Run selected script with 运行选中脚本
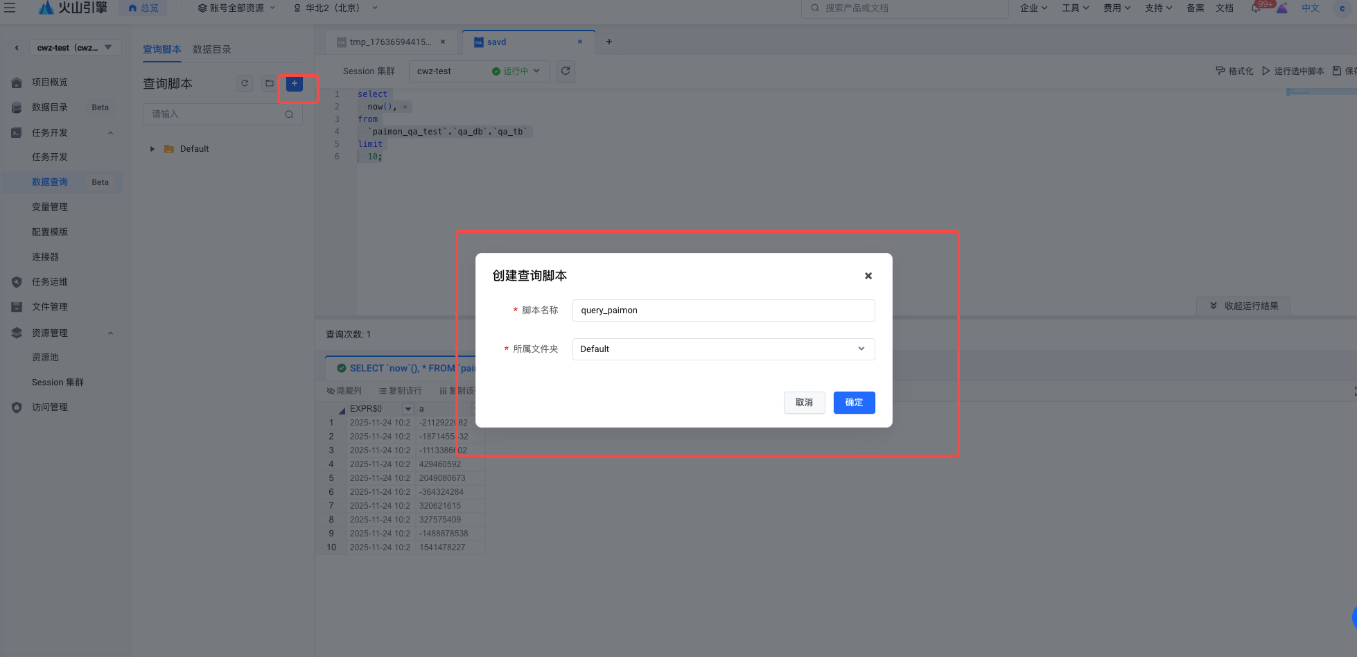1357x657 pixels. click(1293, 71)
